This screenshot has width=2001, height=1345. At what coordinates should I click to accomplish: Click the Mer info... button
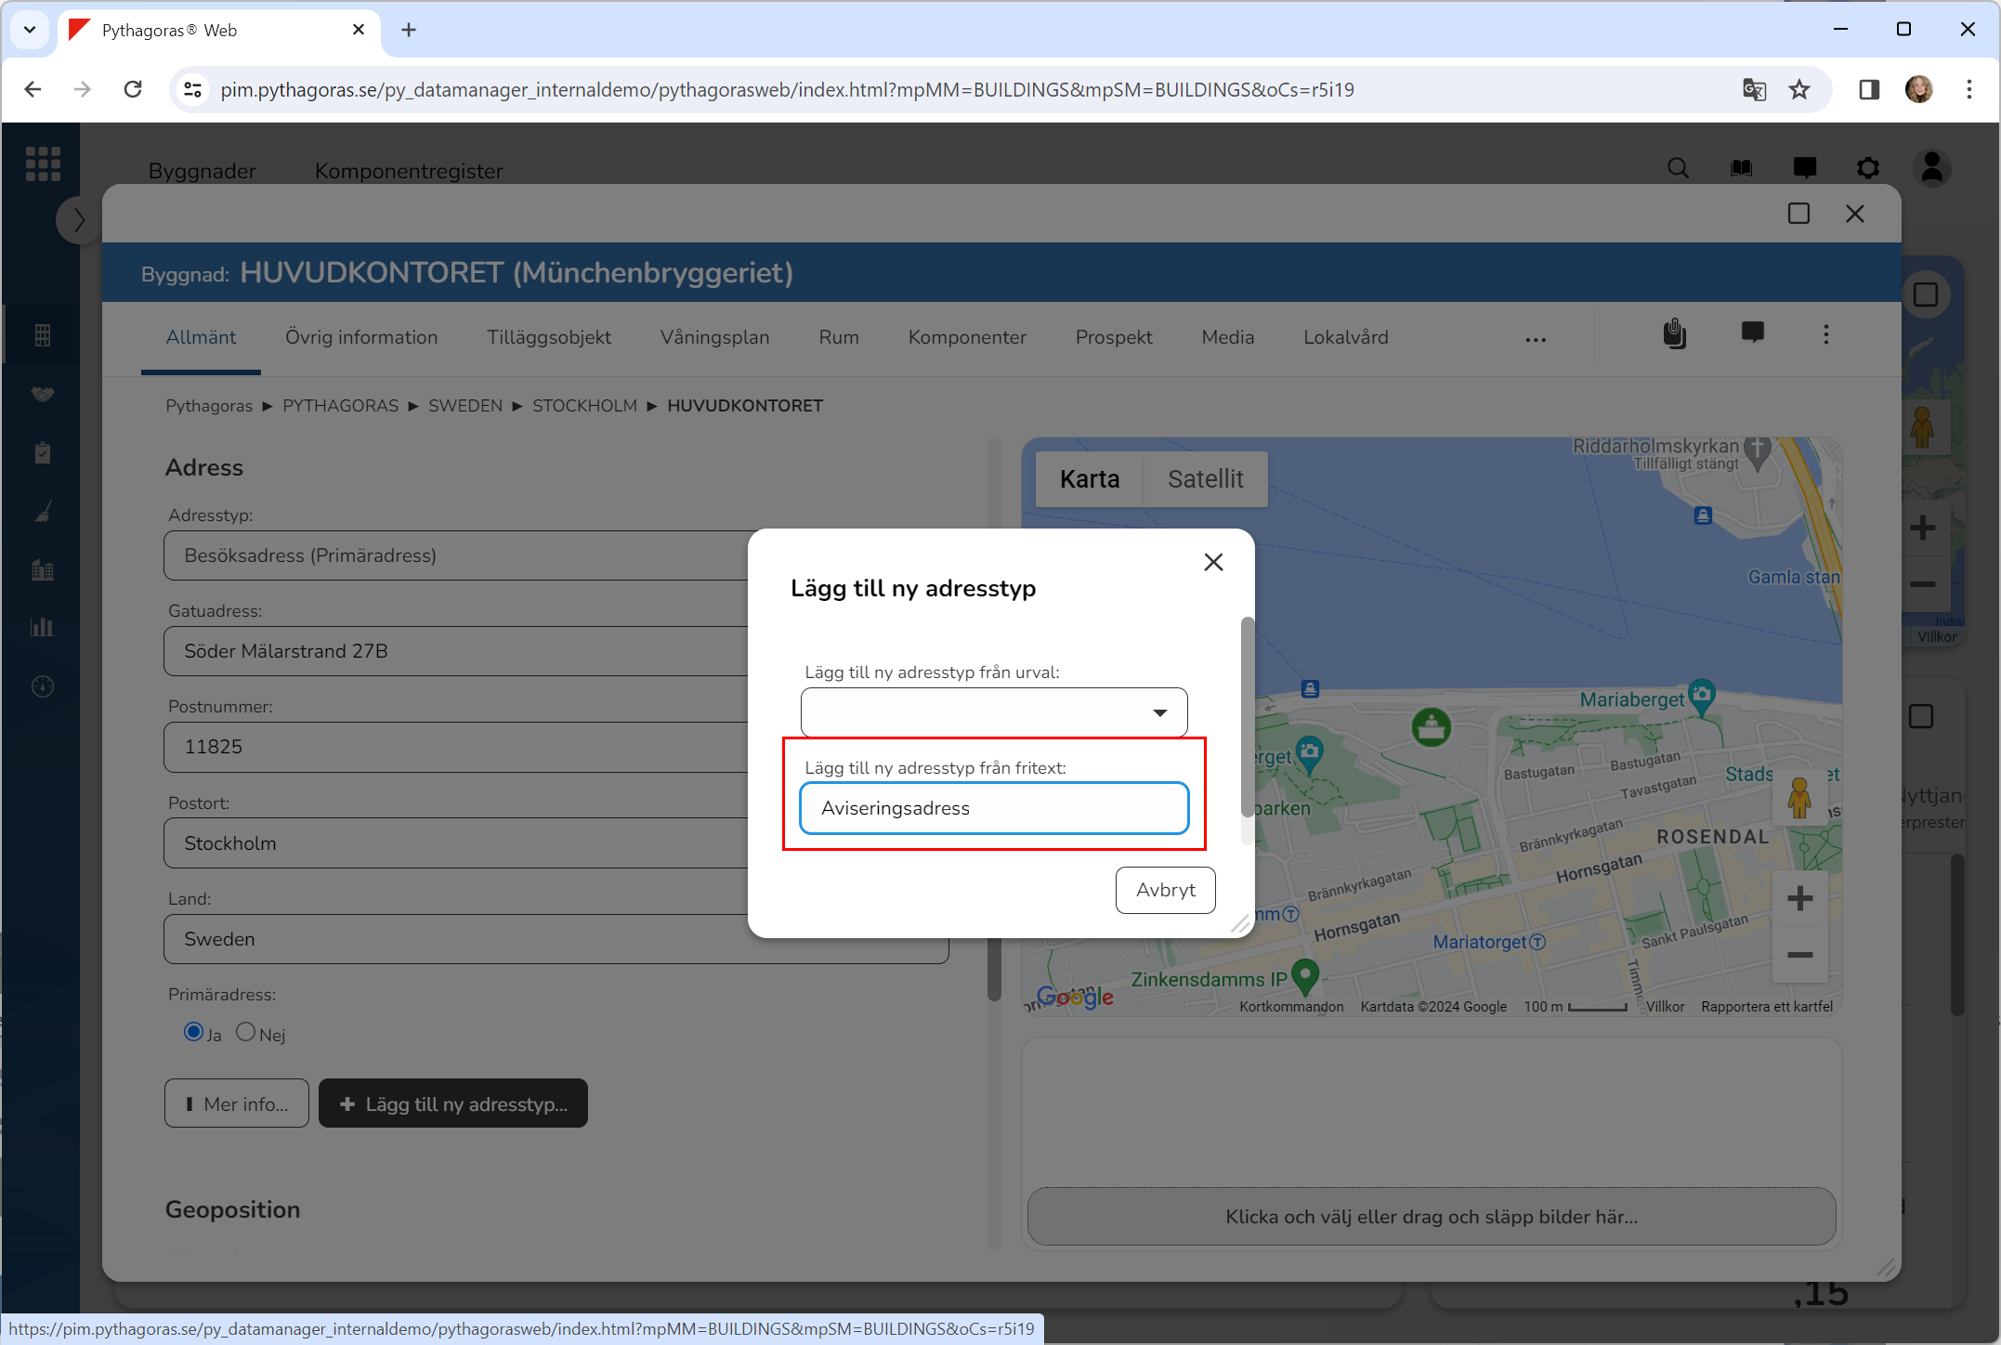(x=237, y=1103)
